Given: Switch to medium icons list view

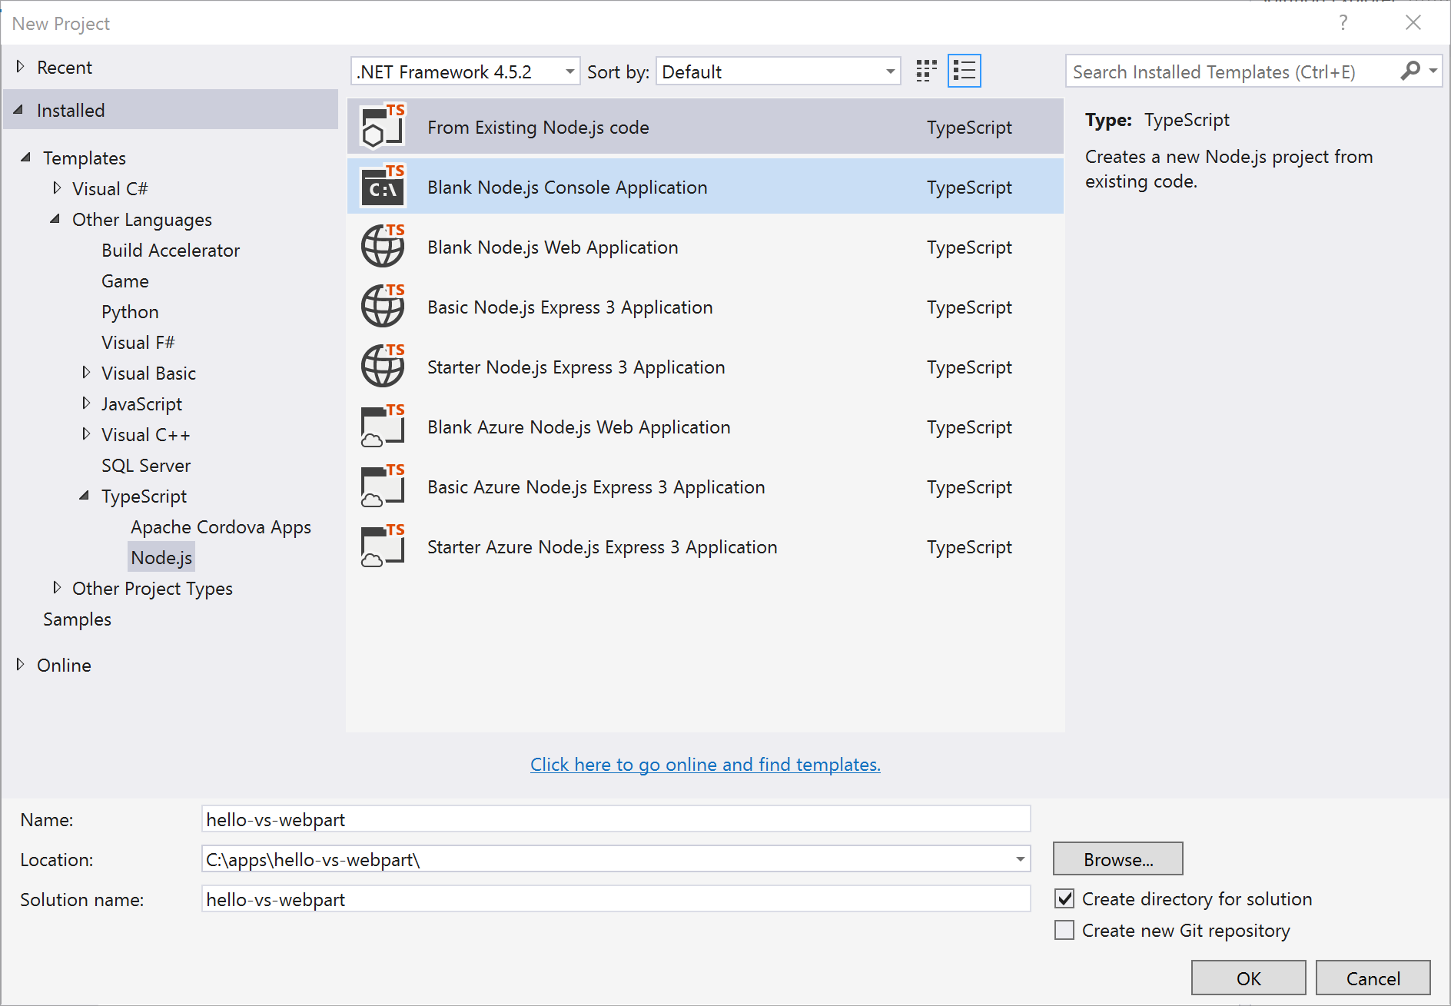Looking at the screenshot, I should (965, 71).
